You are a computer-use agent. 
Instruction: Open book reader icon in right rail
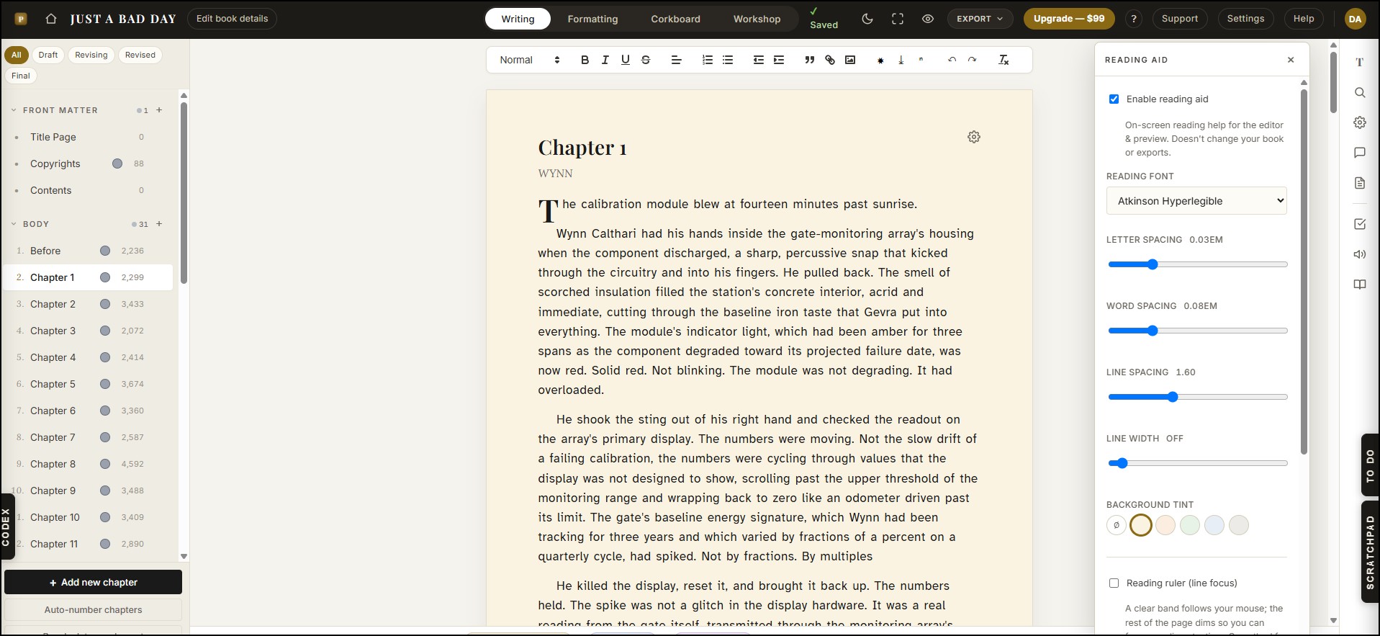click(x=1360, y=285)
